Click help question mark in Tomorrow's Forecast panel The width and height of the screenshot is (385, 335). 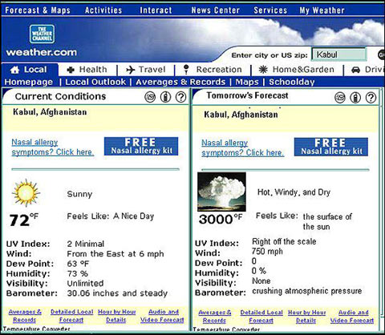(x=371, y=98)
